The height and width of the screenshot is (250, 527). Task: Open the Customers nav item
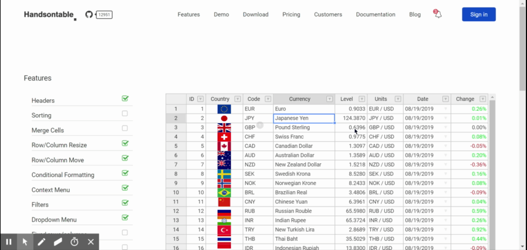[328, 14]
